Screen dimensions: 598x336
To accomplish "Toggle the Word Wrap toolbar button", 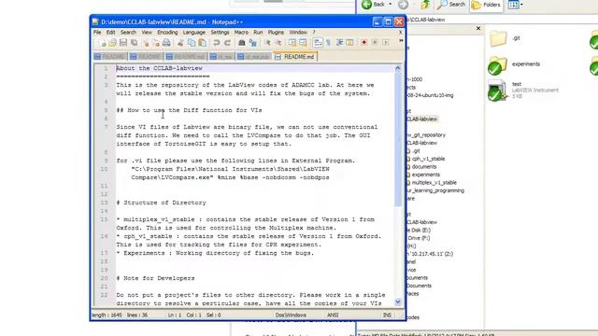I will point(318,43).
